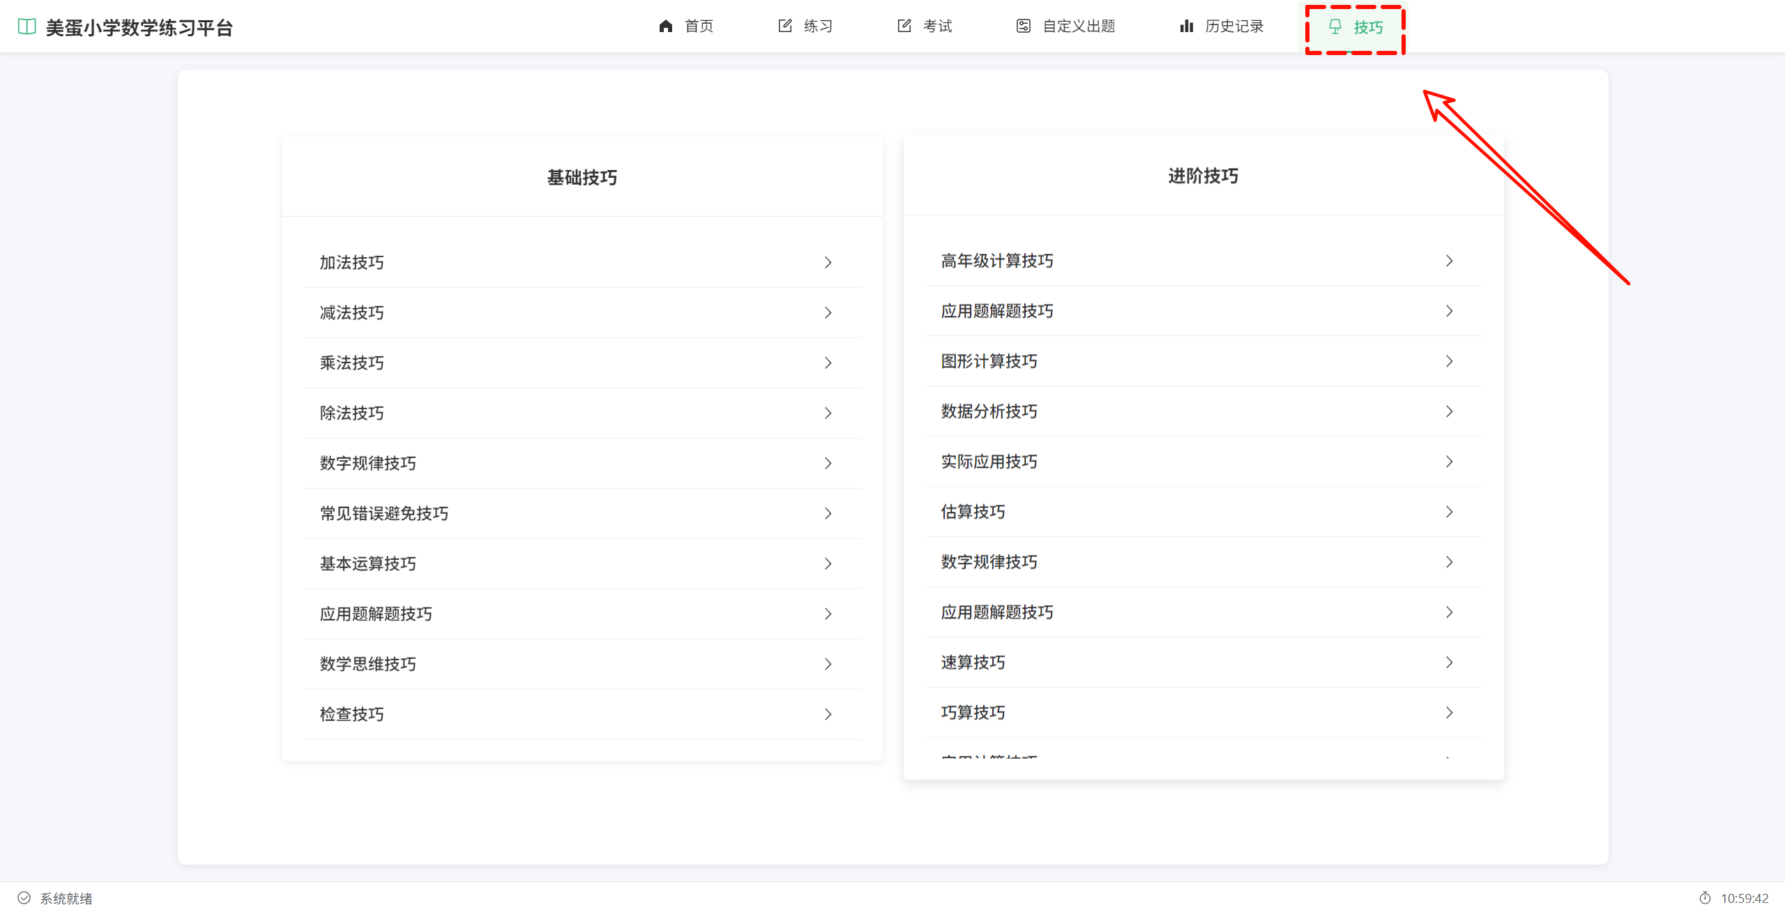Click the 美蛋小学数学练习平台 title text

[139, 28]
